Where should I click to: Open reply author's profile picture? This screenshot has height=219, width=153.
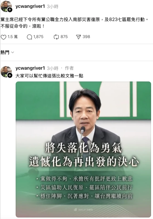[6, 72]
